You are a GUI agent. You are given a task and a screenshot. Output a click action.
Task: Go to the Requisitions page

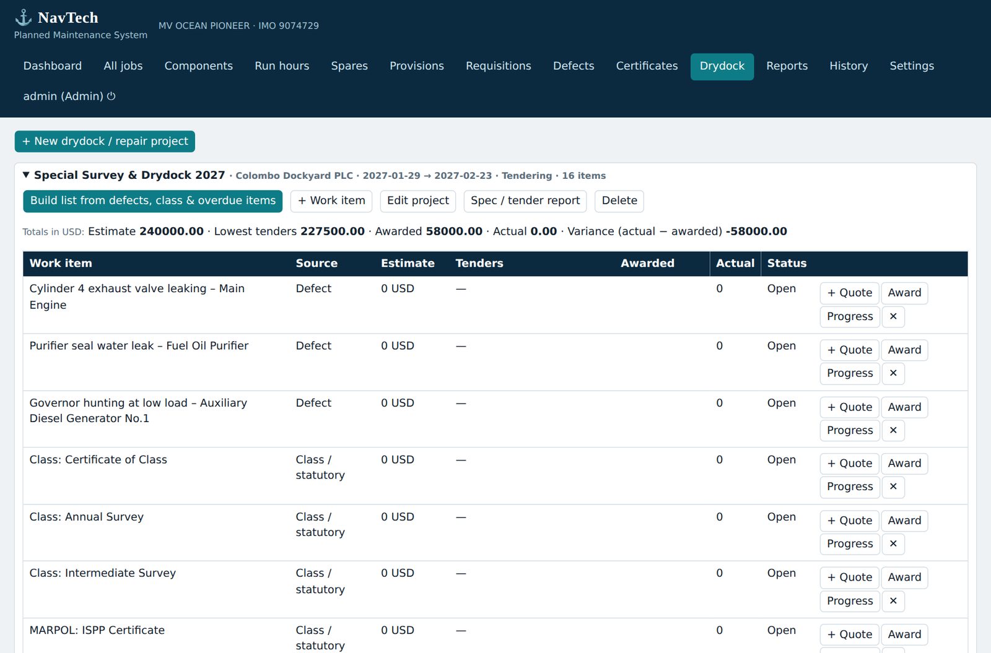pyautogui.click(x=499, y=66)
